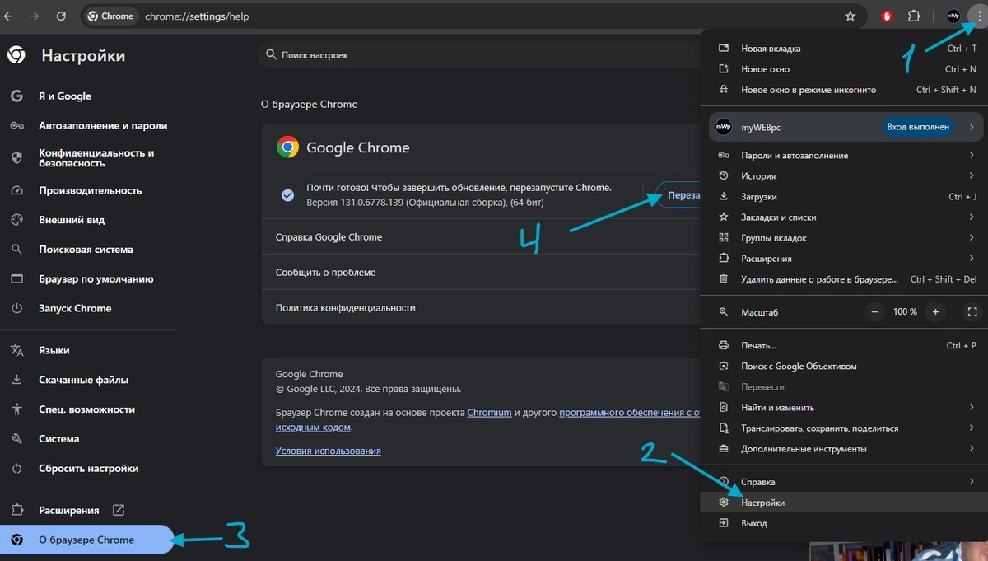Screen dimensions: 988x561
Task: Open 'Конфиденциальность и безопасность' section
Action: tap(87, 158)
